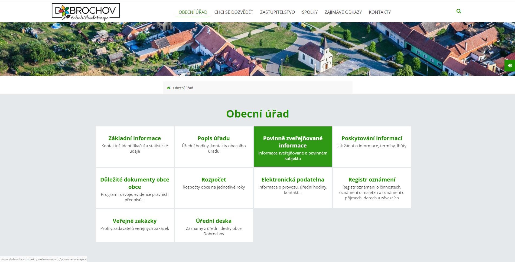Image resolution: width=515 pixels, height=262 pixels.
Task: Click the home icon in breadcrumb
Action: (x=168, y=88)
